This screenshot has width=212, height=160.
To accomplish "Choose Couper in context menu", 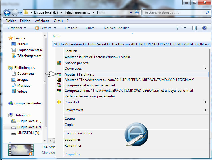I will tap(132, 119).
